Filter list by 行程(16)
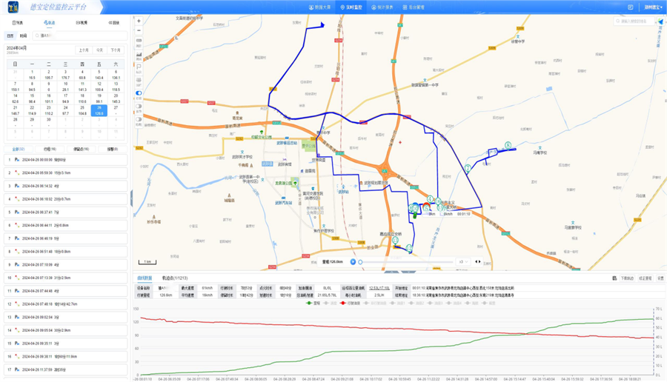 [49, 149]
